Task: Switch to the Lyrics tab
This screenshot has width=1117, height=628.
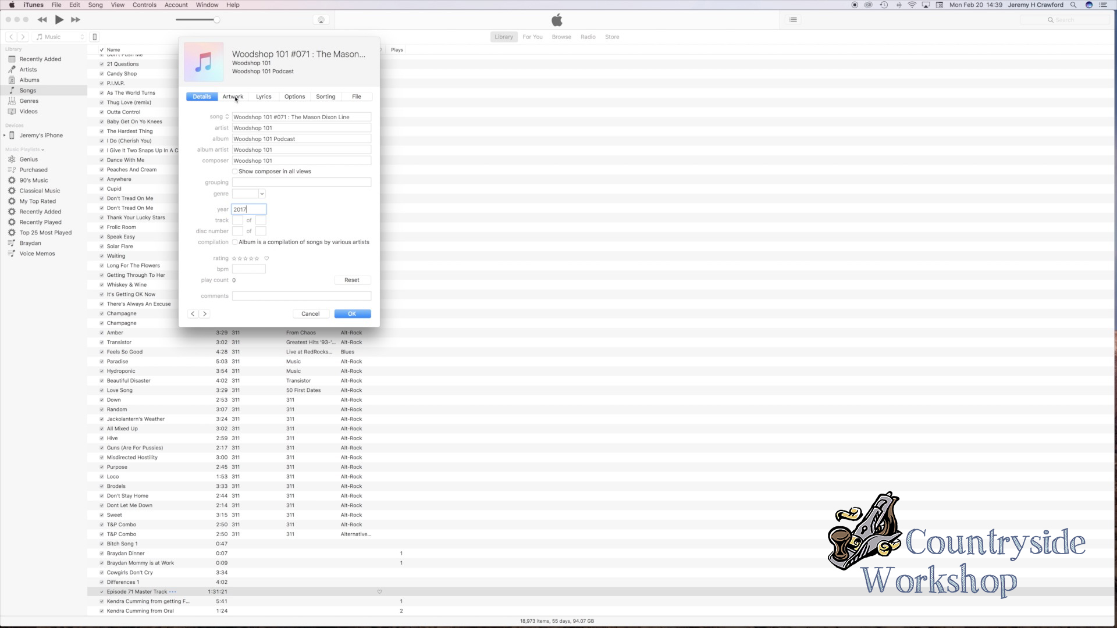Action: point(264,97)
